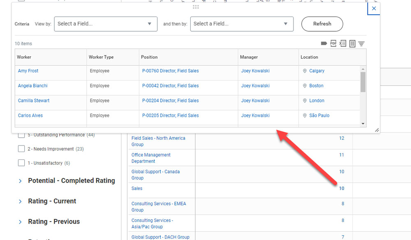Export the table to PDF
Image resolution: width=411 pixels, height=240 pixels.
[x=333, y=44]
